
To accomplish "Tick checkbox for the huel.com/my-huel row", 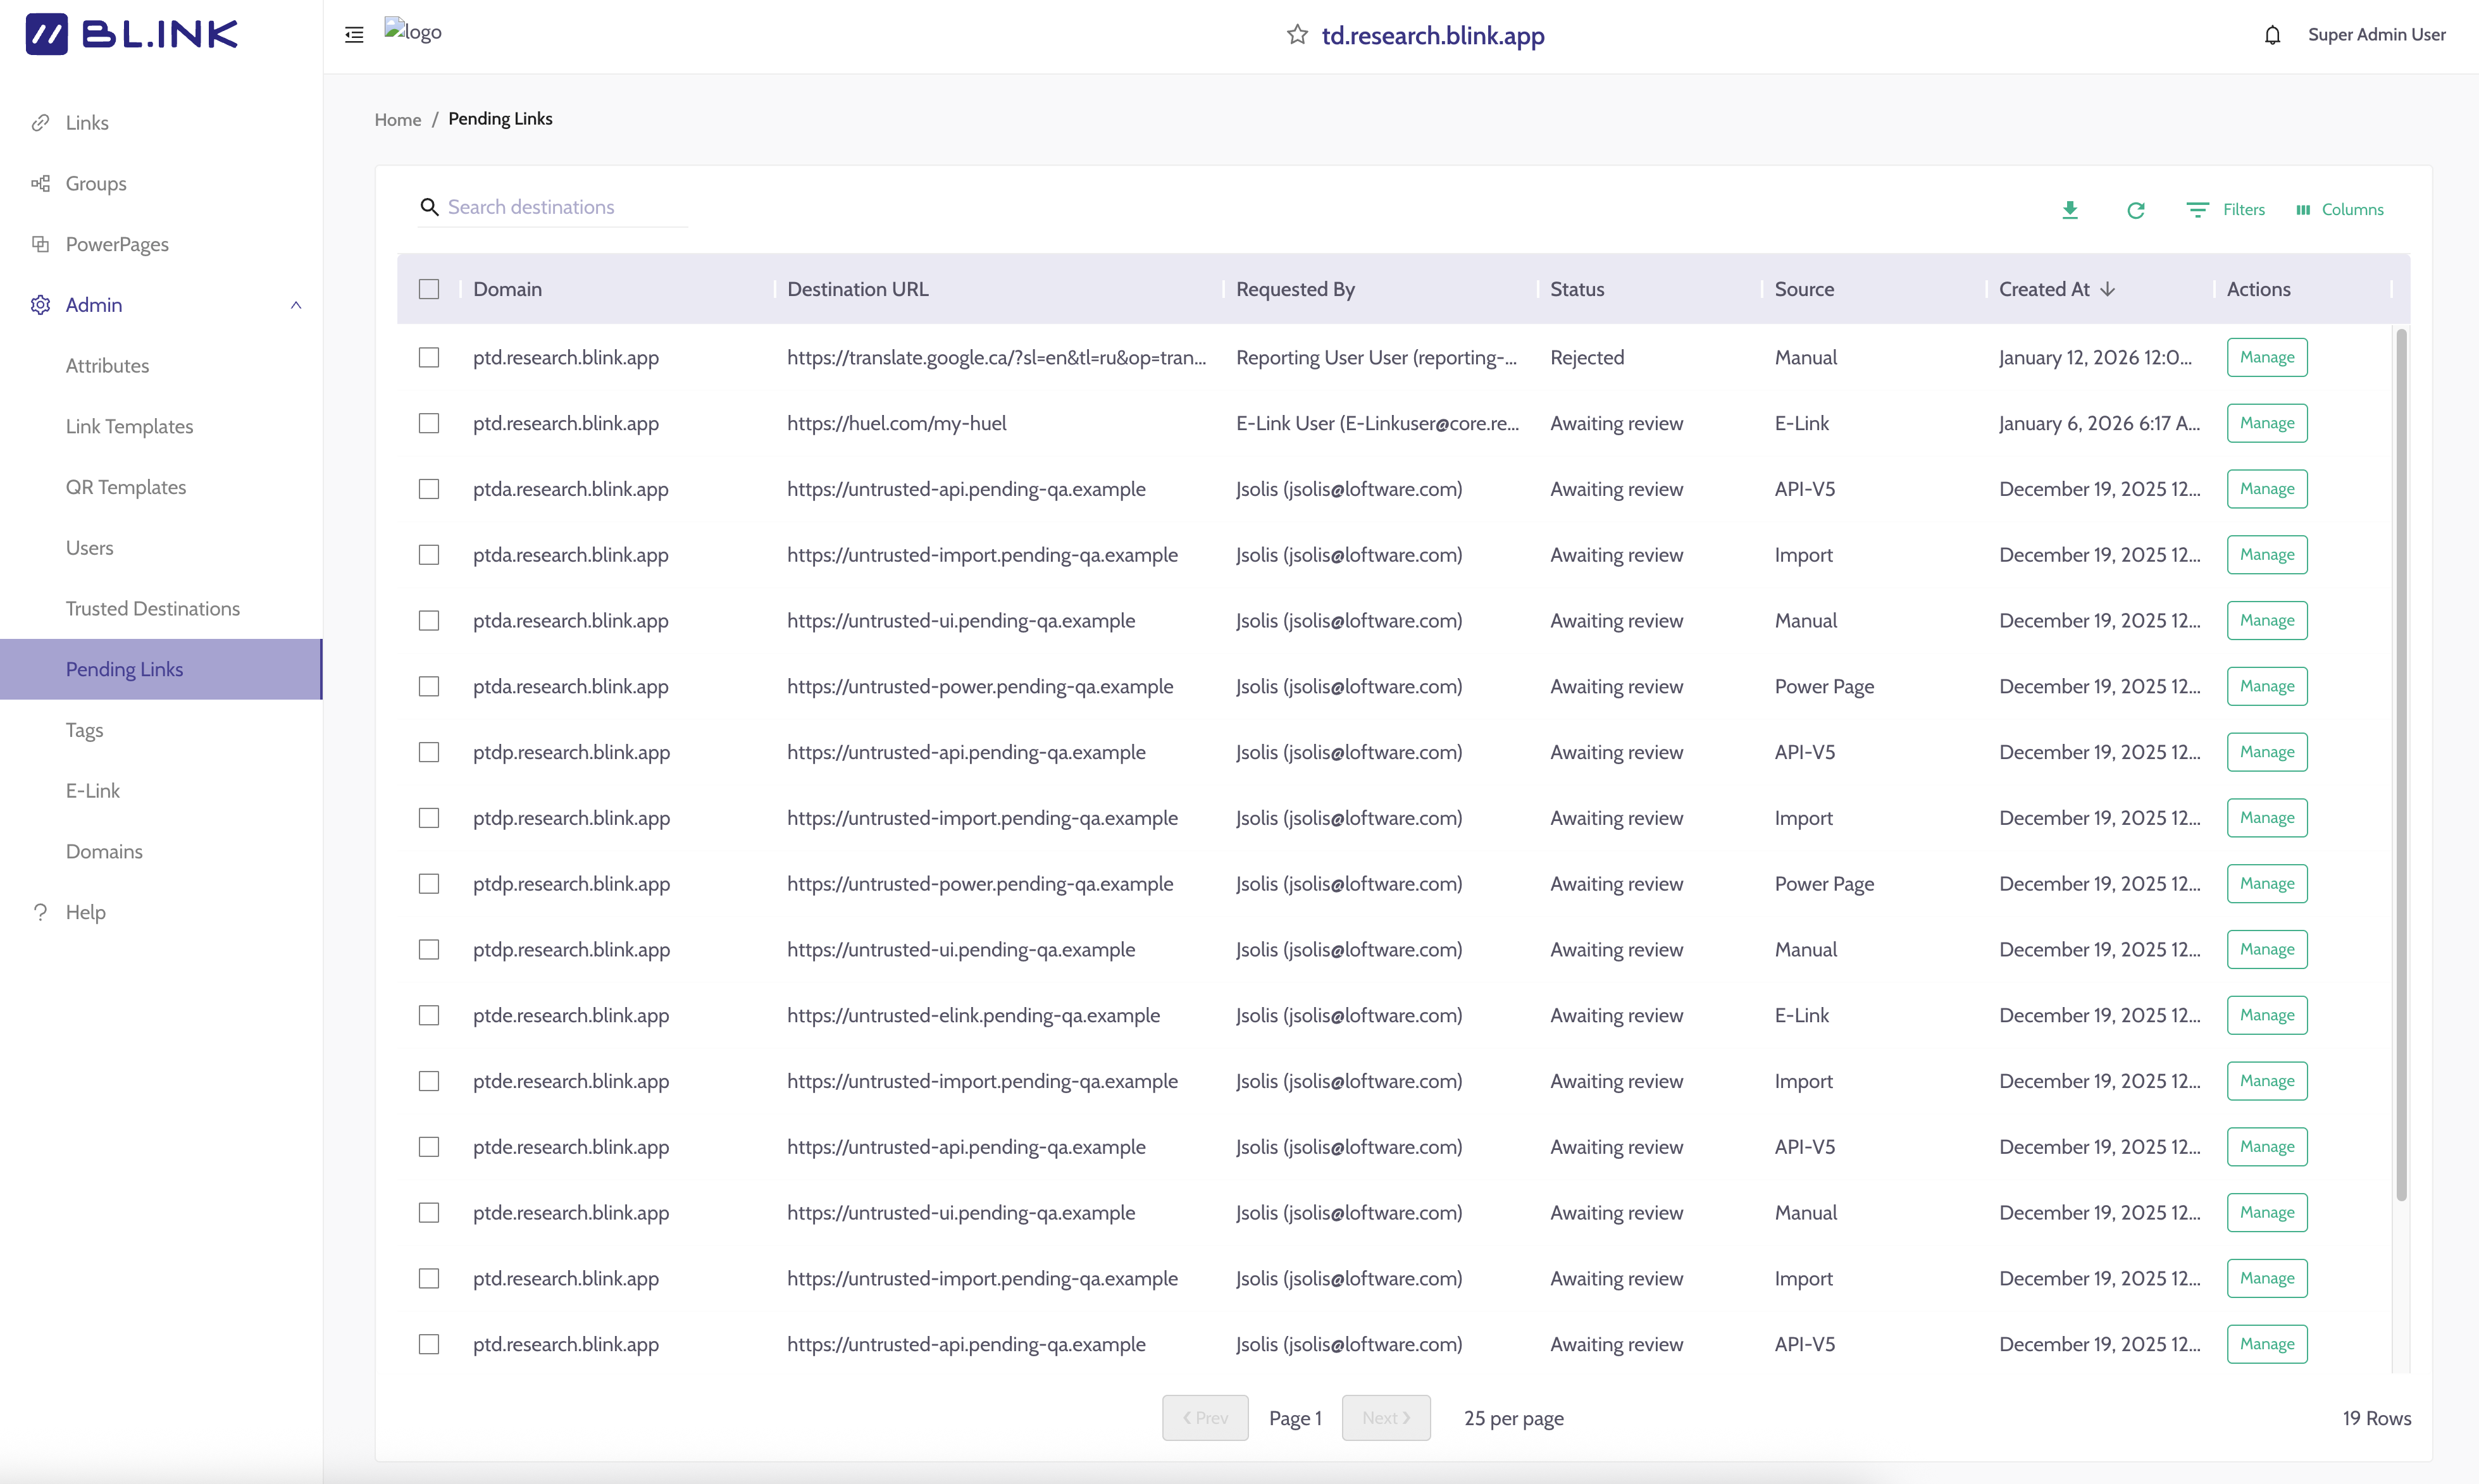I will tap(429, 423).
